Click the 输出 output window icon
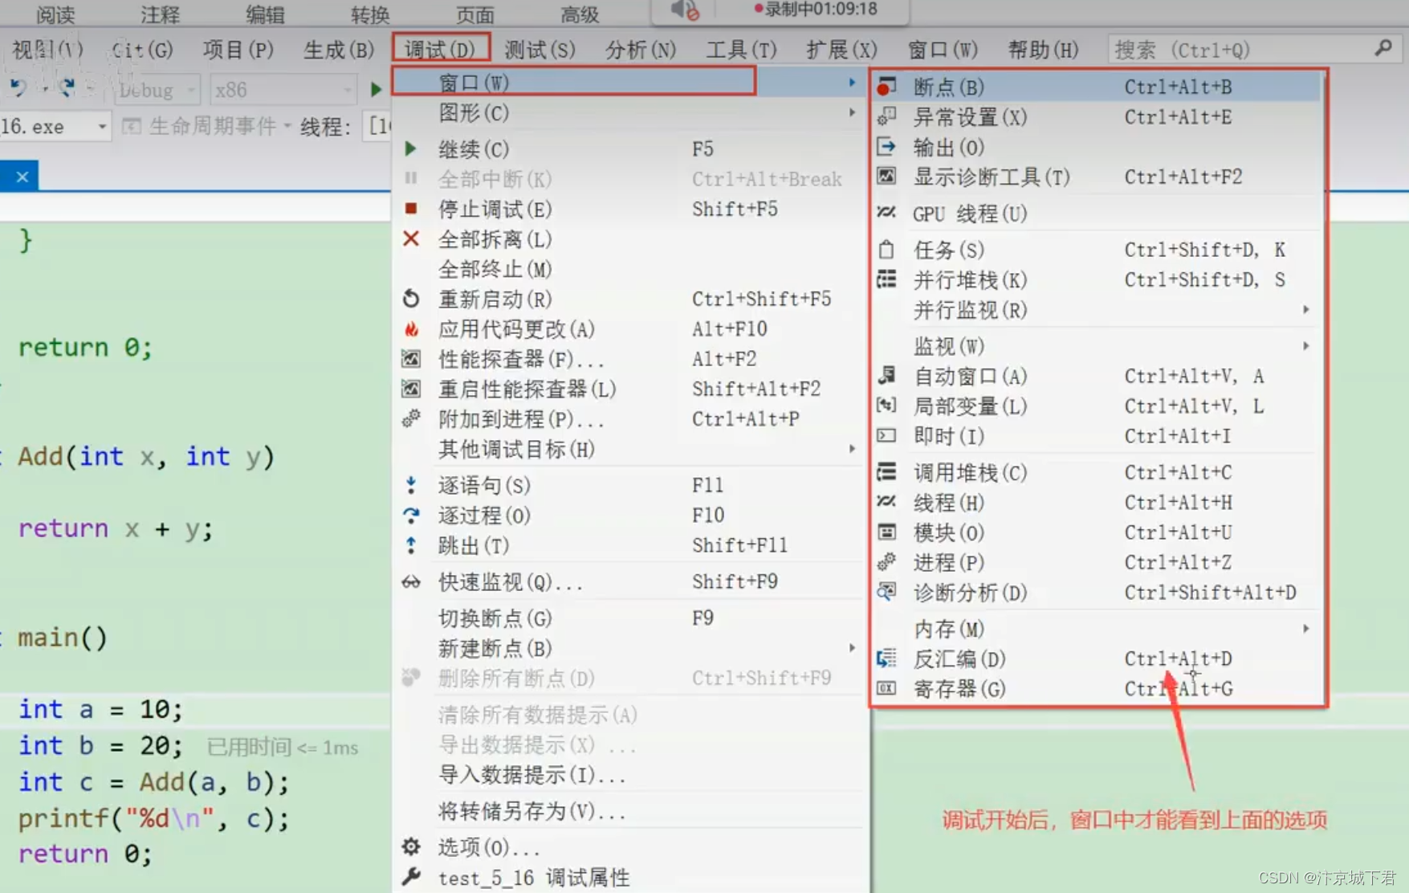Screen dimensions: 1409x893 (x=886, y=147)
